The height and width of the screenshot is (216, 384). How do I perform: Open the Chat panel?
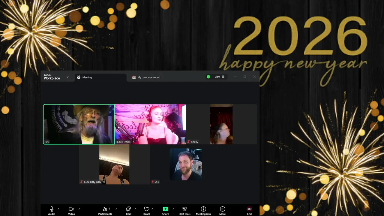pos(128,211)
